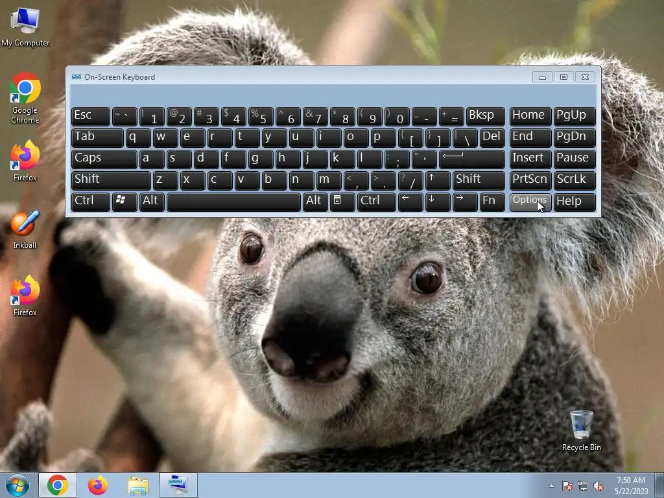Click the letter z key

click(x=165, y=180)
